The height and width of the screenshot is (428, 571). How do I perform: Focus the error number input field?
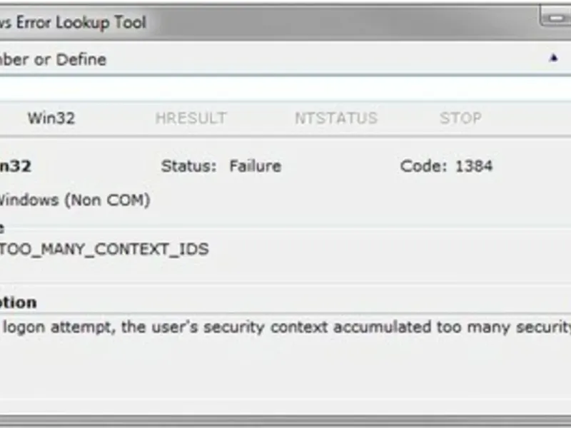click(285, 88)
